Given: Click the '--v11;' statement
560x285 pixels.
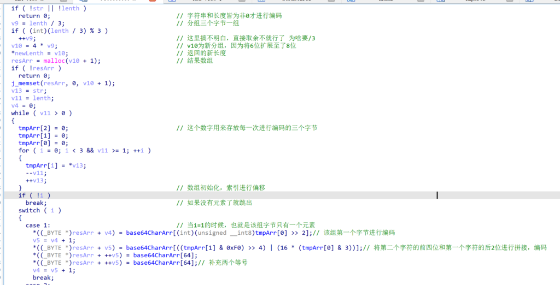Looking at the screenshot, I should click(36, 173).
